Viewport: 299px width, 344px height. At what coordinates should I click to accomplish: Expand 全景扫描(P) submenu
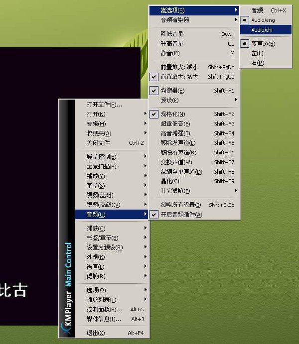tap(112, 166)
